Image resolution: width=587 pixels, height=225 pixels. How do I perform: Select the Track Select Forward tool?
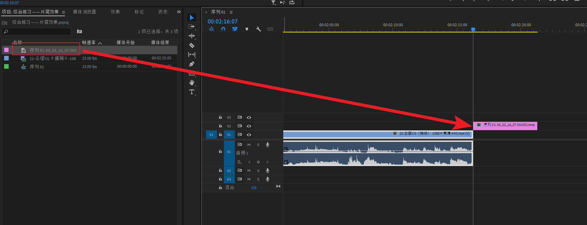click(x=192, y=27)
